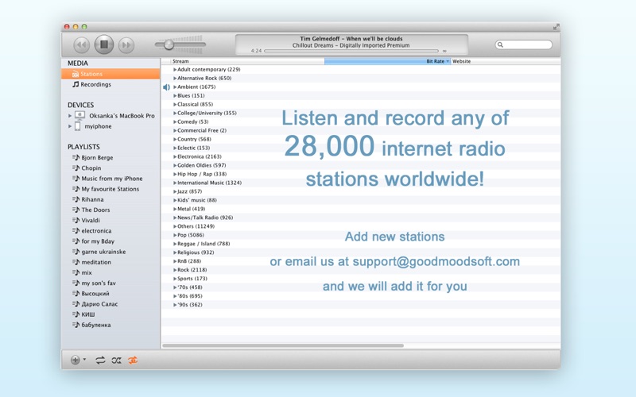The image size is (636, 397).
Task: Open the Website column header
Action: pyautogui.click(x=461, y=61)
